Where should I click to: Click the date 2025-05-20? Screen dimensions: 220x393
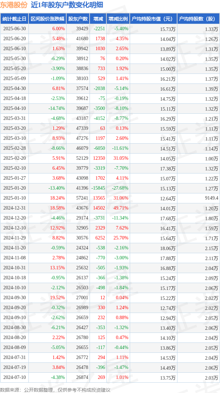pyautogui.click(x=14, y=69)
